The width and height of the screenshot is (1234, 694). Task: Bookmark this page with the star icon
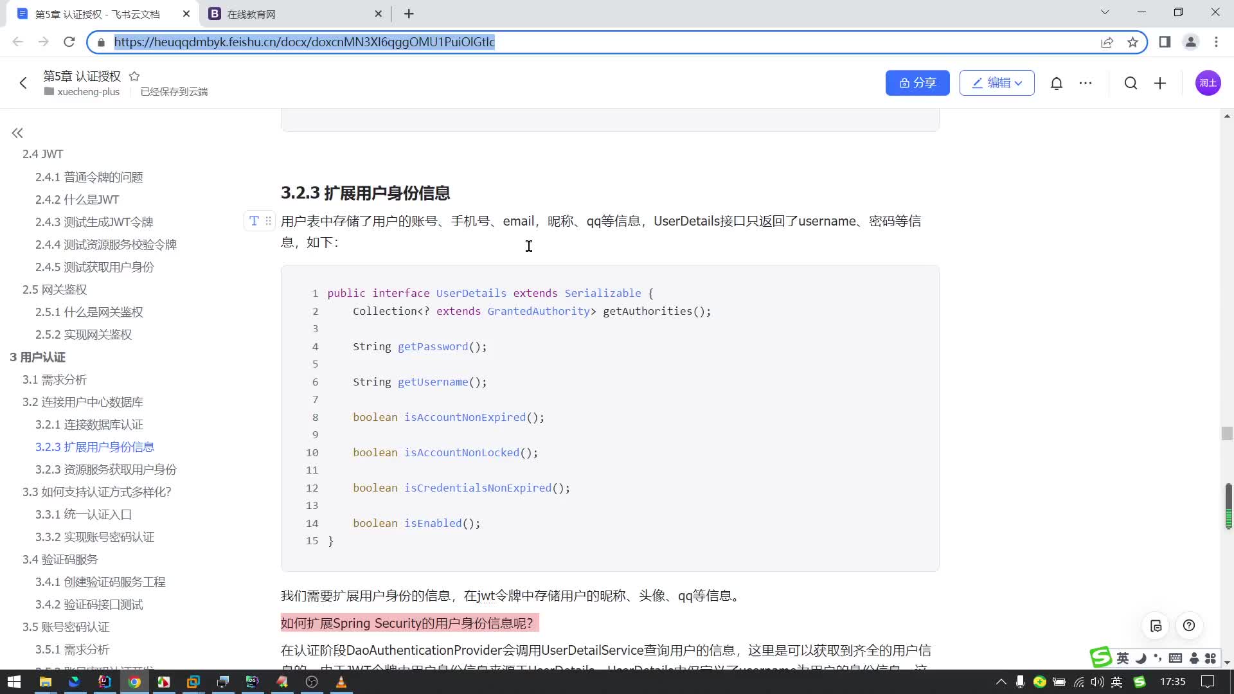1132,42
